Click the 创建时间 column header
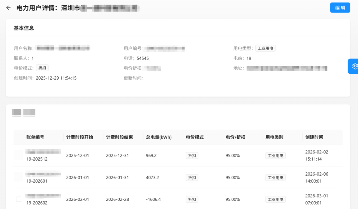This screenshot has width=358, height=209. tap(314, 137)
